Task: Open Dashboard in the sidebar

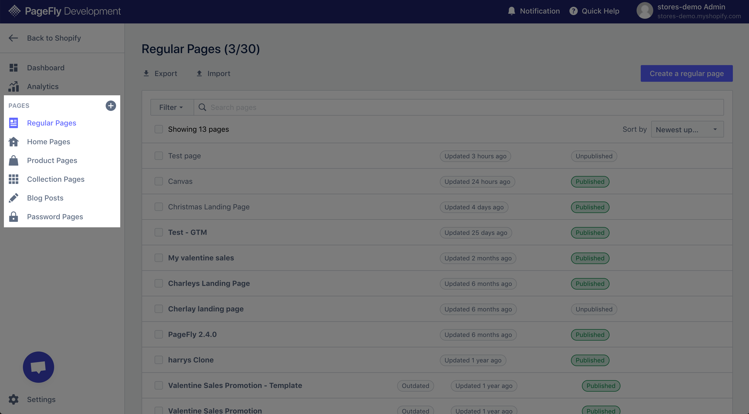Action: click(x=46, y=68)
